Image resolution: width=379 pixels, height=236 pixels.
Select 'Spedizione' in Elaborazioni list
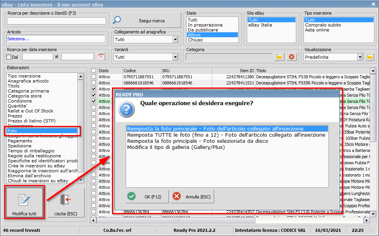(42, 146)
